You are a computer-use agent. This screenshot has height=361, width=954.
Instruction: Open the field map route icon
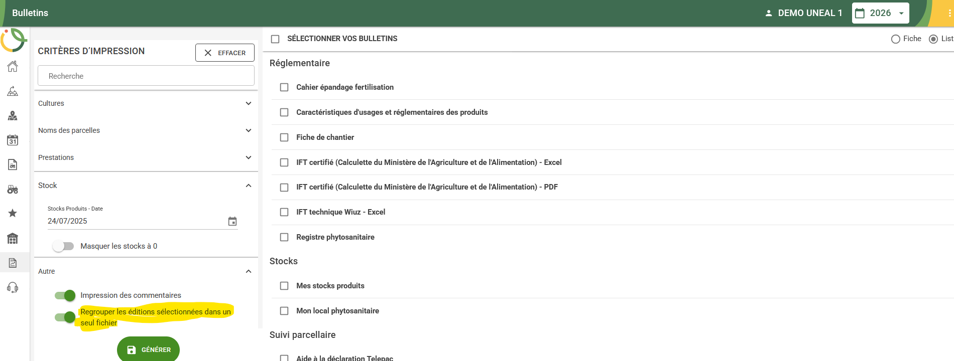pyautogui.click(x=13, y=91)
